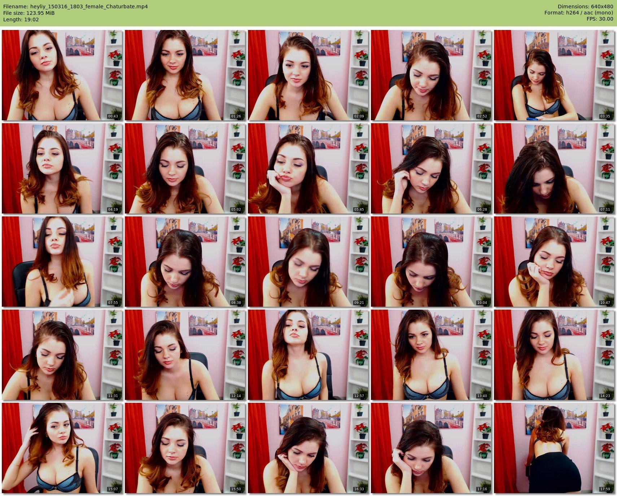This screenshot has height=496, width=617.
Task: Select the thumbnail at 11:31
Action: click(x=62, y=355)
